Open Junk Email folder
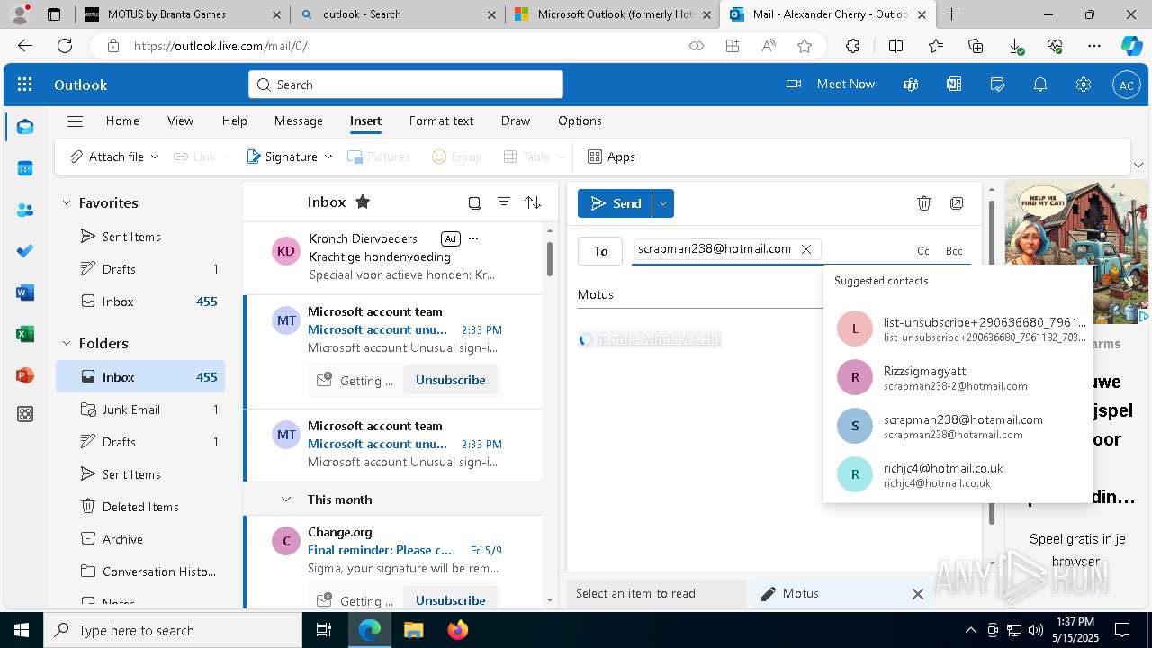Screen dimensions: 1152x648 [140, 409]
